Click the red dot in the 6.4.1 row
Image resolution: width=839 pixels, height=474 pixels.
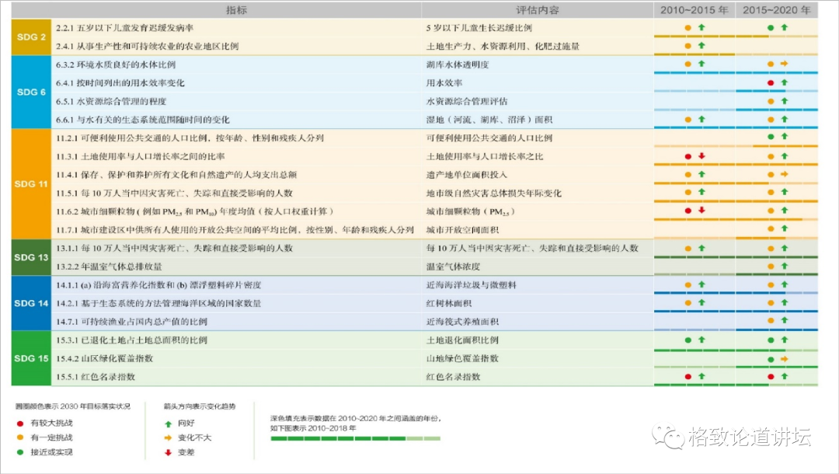point(771,83)
